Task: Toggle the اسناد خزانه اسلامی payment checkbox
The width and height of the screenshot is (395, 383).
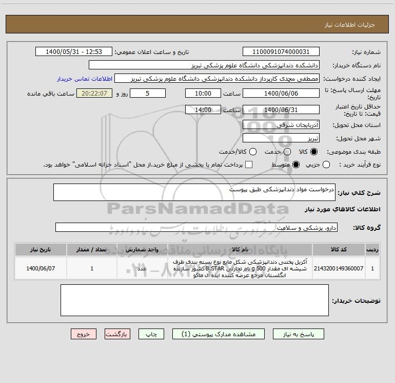Action: coord(249,165)
